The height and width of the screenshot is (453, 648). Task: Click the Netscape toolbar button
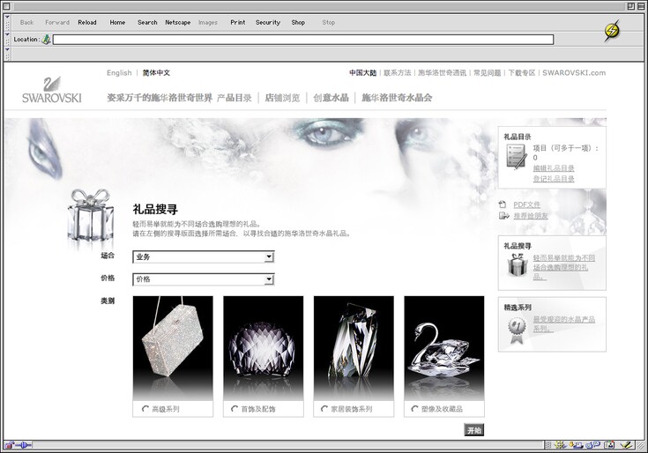178,22
